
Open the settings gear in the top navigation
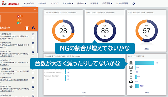click(x=134, y=4)
